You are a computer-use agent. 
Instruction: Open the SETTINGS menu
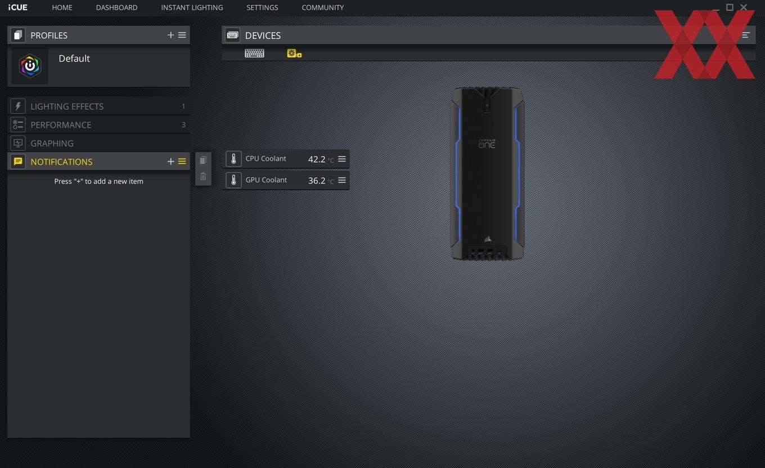[262, 7]
